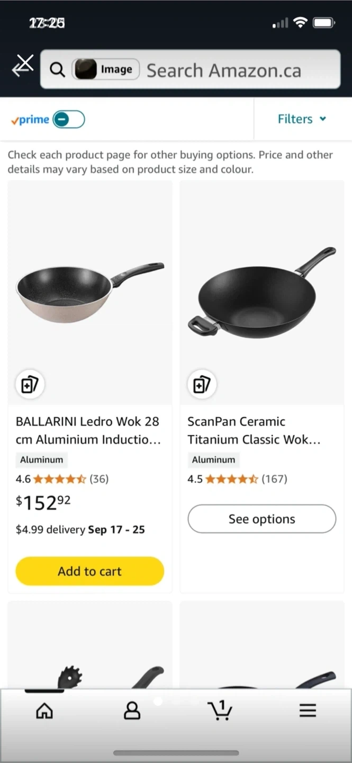Image resolution: width=352 pixels, height=763 pixels.
Task: Toggle the Prime filter switch
Action: pyautogui.click(x=68, y=119)
